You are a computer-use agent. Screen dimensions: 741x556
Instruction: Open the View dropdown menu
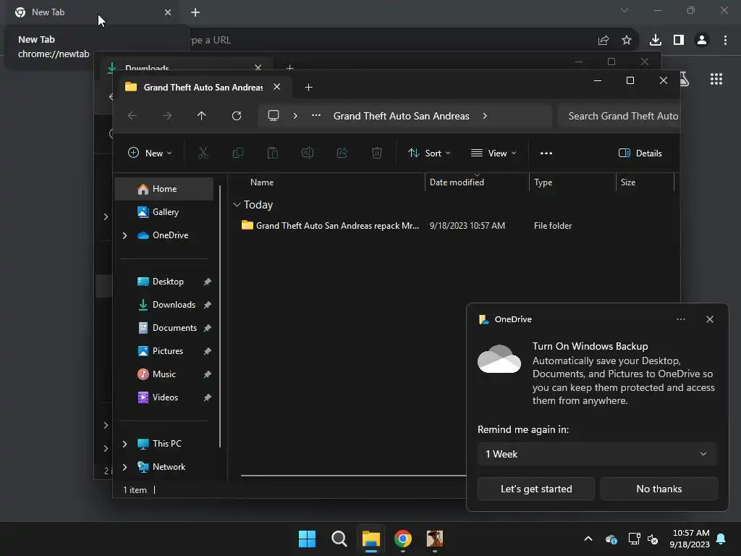tap(494, 153)
